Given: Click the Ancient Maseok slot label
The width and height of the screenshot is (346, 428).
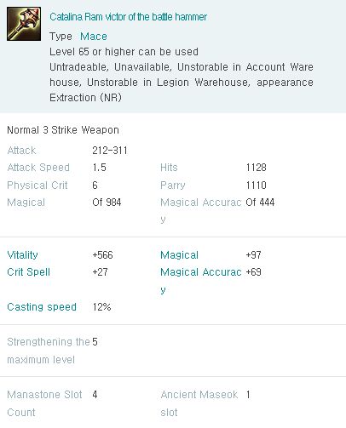Looking at the screenshot, I should (199, 403).
